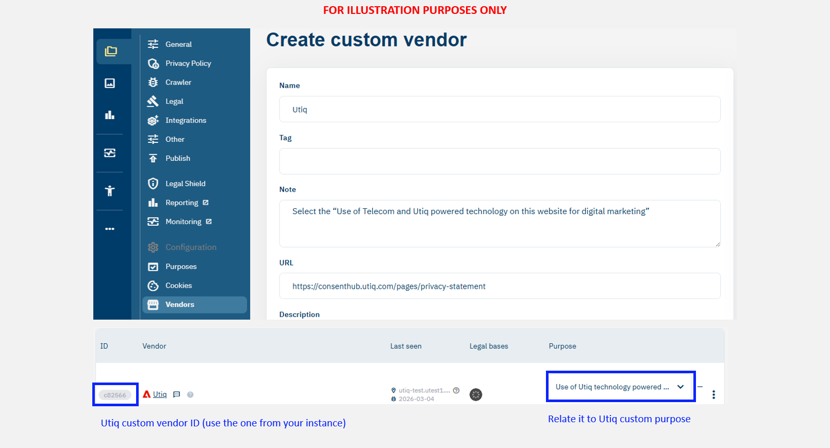830x448 pixels.
Task: Open the Cookies configuration page
Action: (x=178, y=286)
